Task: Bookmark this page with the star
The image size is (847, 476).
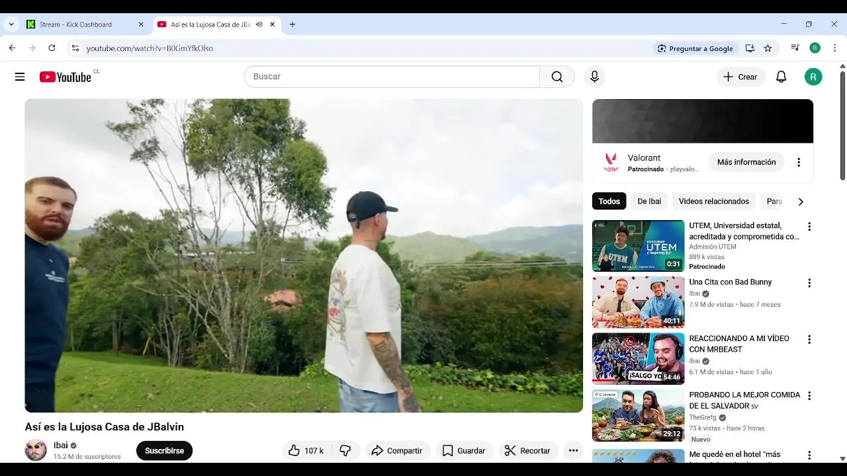Action: tap(768, 48)
